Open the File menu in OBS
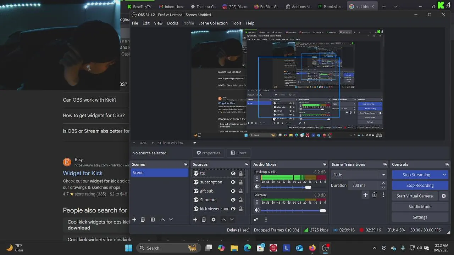454x255 pixels. (x=135, y=23)
